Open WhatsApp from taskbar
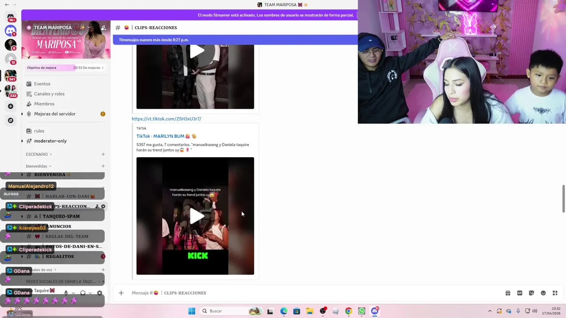566x318 pixels. [x=362, y=311]
